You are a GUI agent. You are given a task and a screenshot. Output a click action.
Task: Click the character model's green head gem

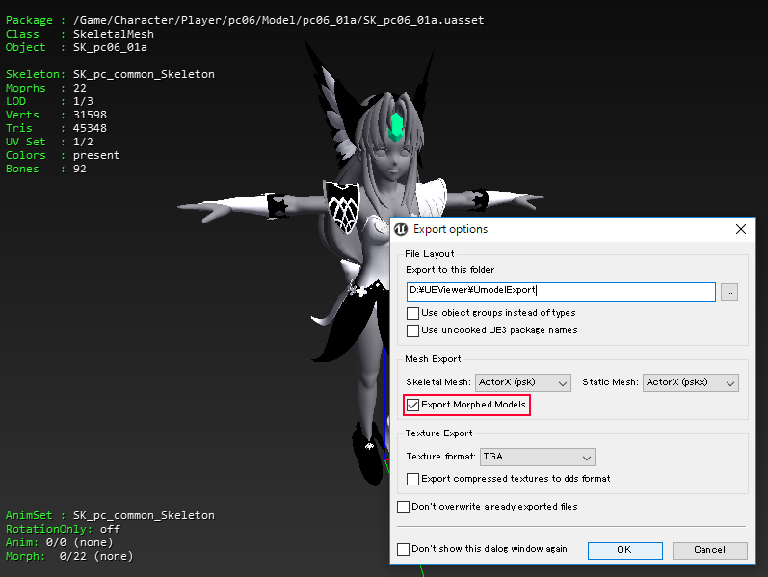point(396,127)
